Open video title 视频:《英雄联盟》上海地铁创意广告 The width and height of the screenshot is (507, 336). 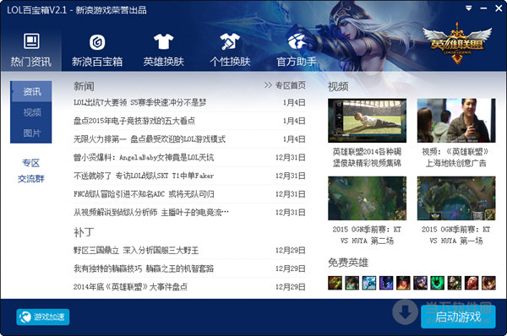[456, 157]
